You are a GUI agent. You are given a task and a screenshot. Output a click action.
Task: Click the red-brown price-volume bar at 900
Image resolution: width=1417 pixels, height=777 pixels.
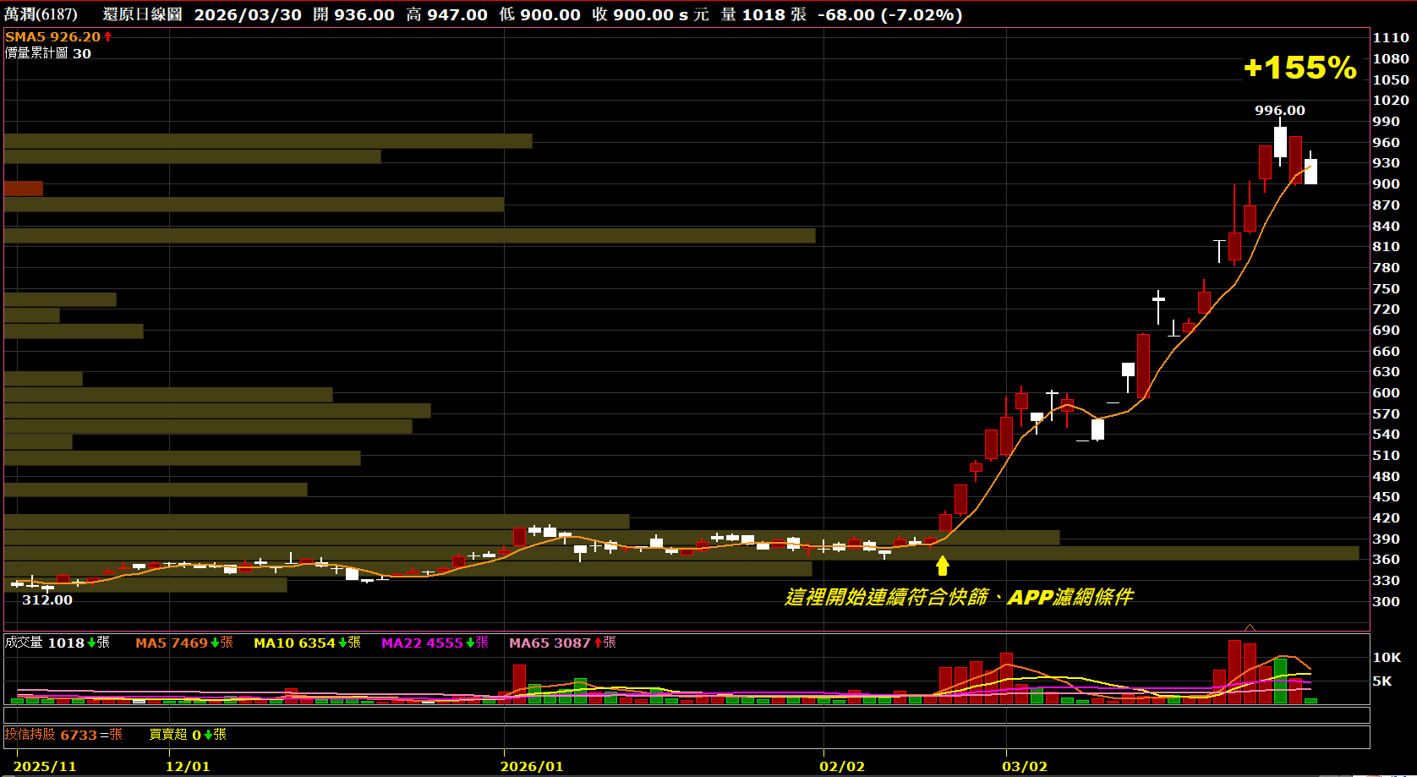(x=24, y=189)
